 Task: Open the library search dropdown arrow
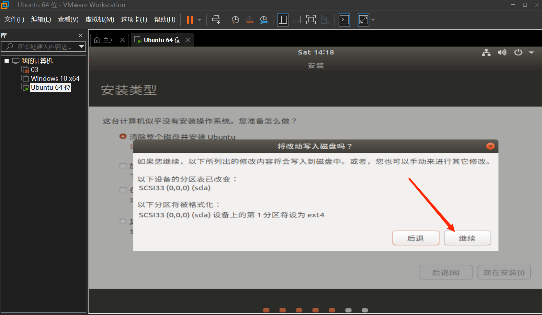tap(82, 47)
